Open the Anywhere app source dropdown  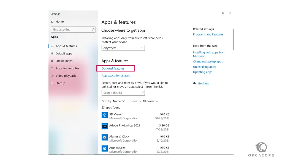tap(123, 48)
